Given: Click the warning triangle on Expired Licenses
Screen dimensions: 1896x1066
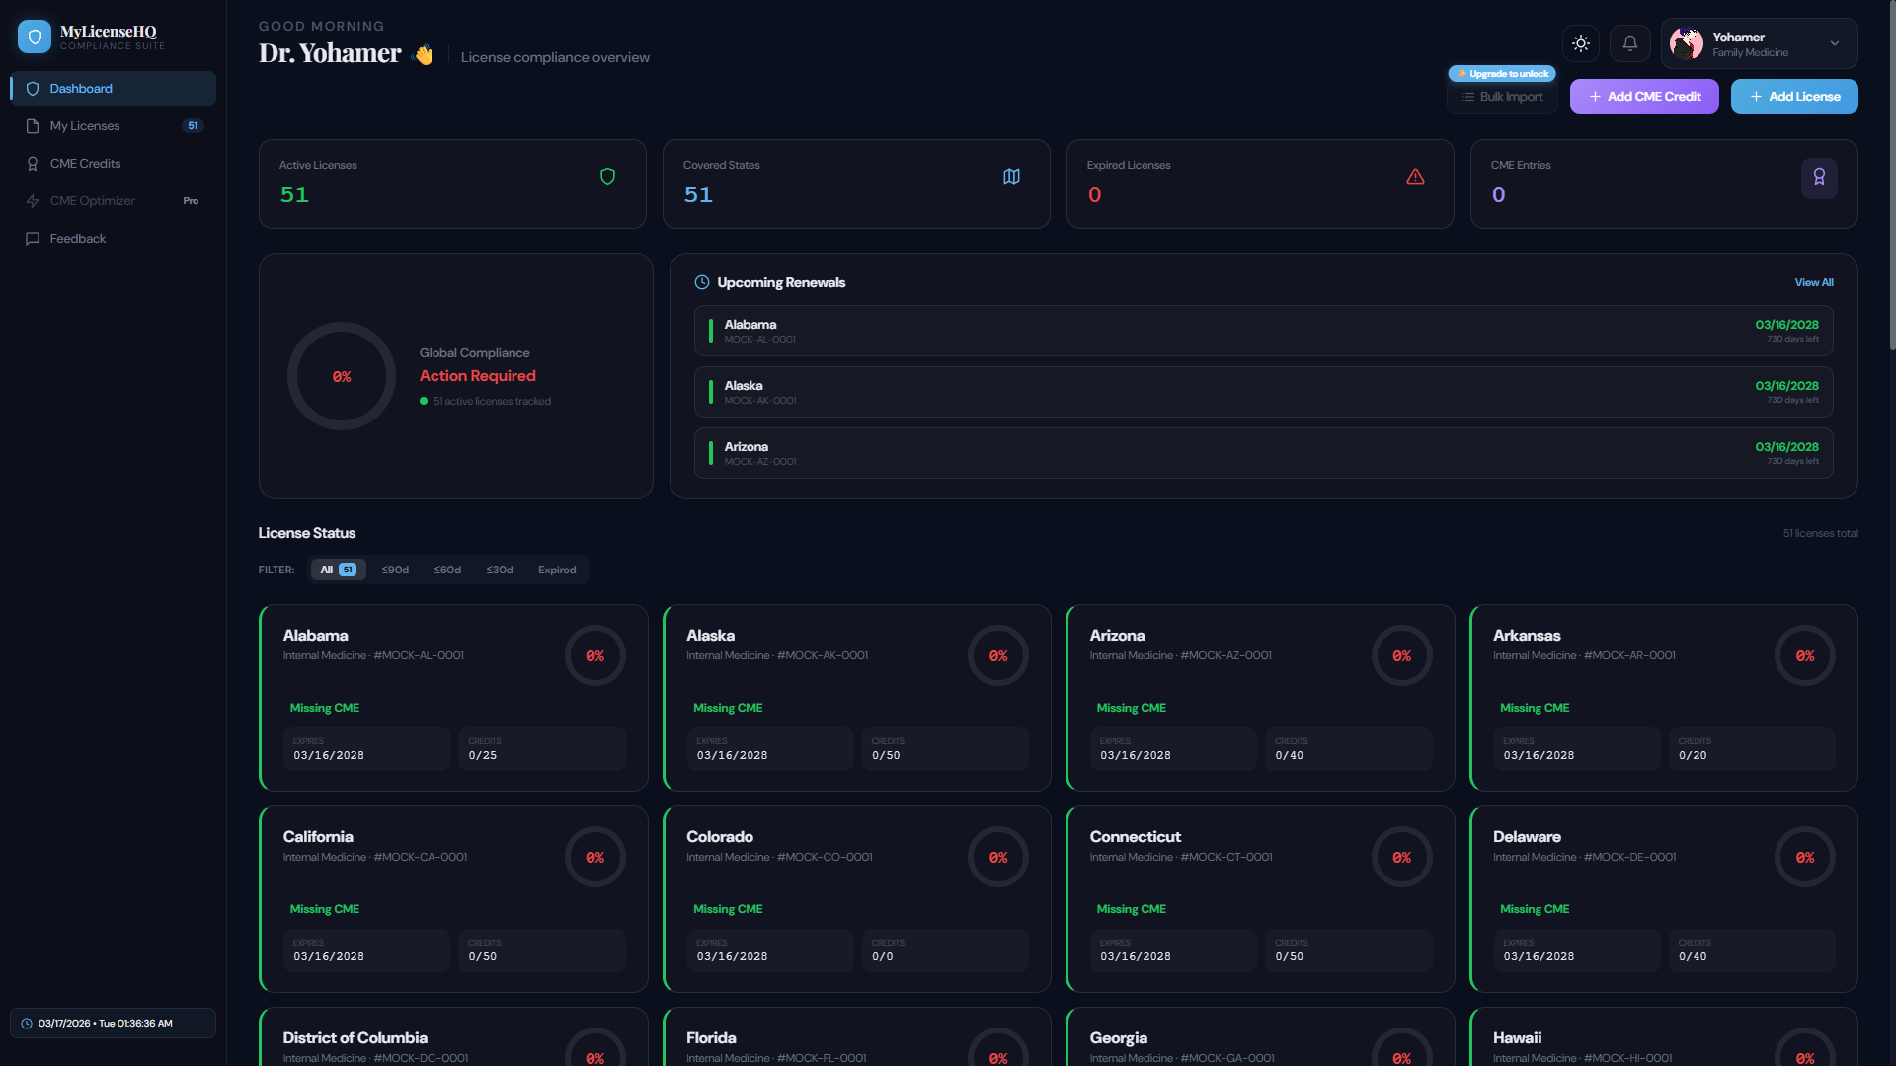Looking at the screenshot, I should (1416, 176).
